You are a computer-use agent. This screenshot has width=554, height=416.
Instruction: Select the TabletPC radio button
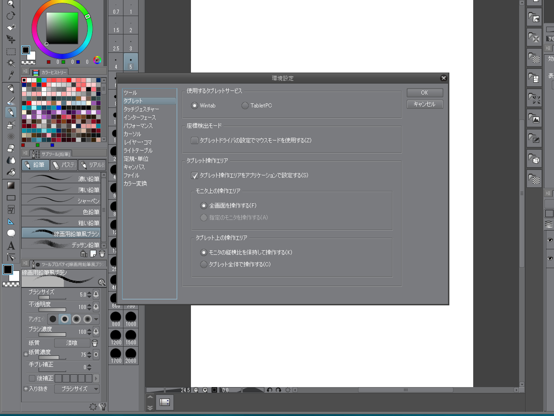[245, 106]
